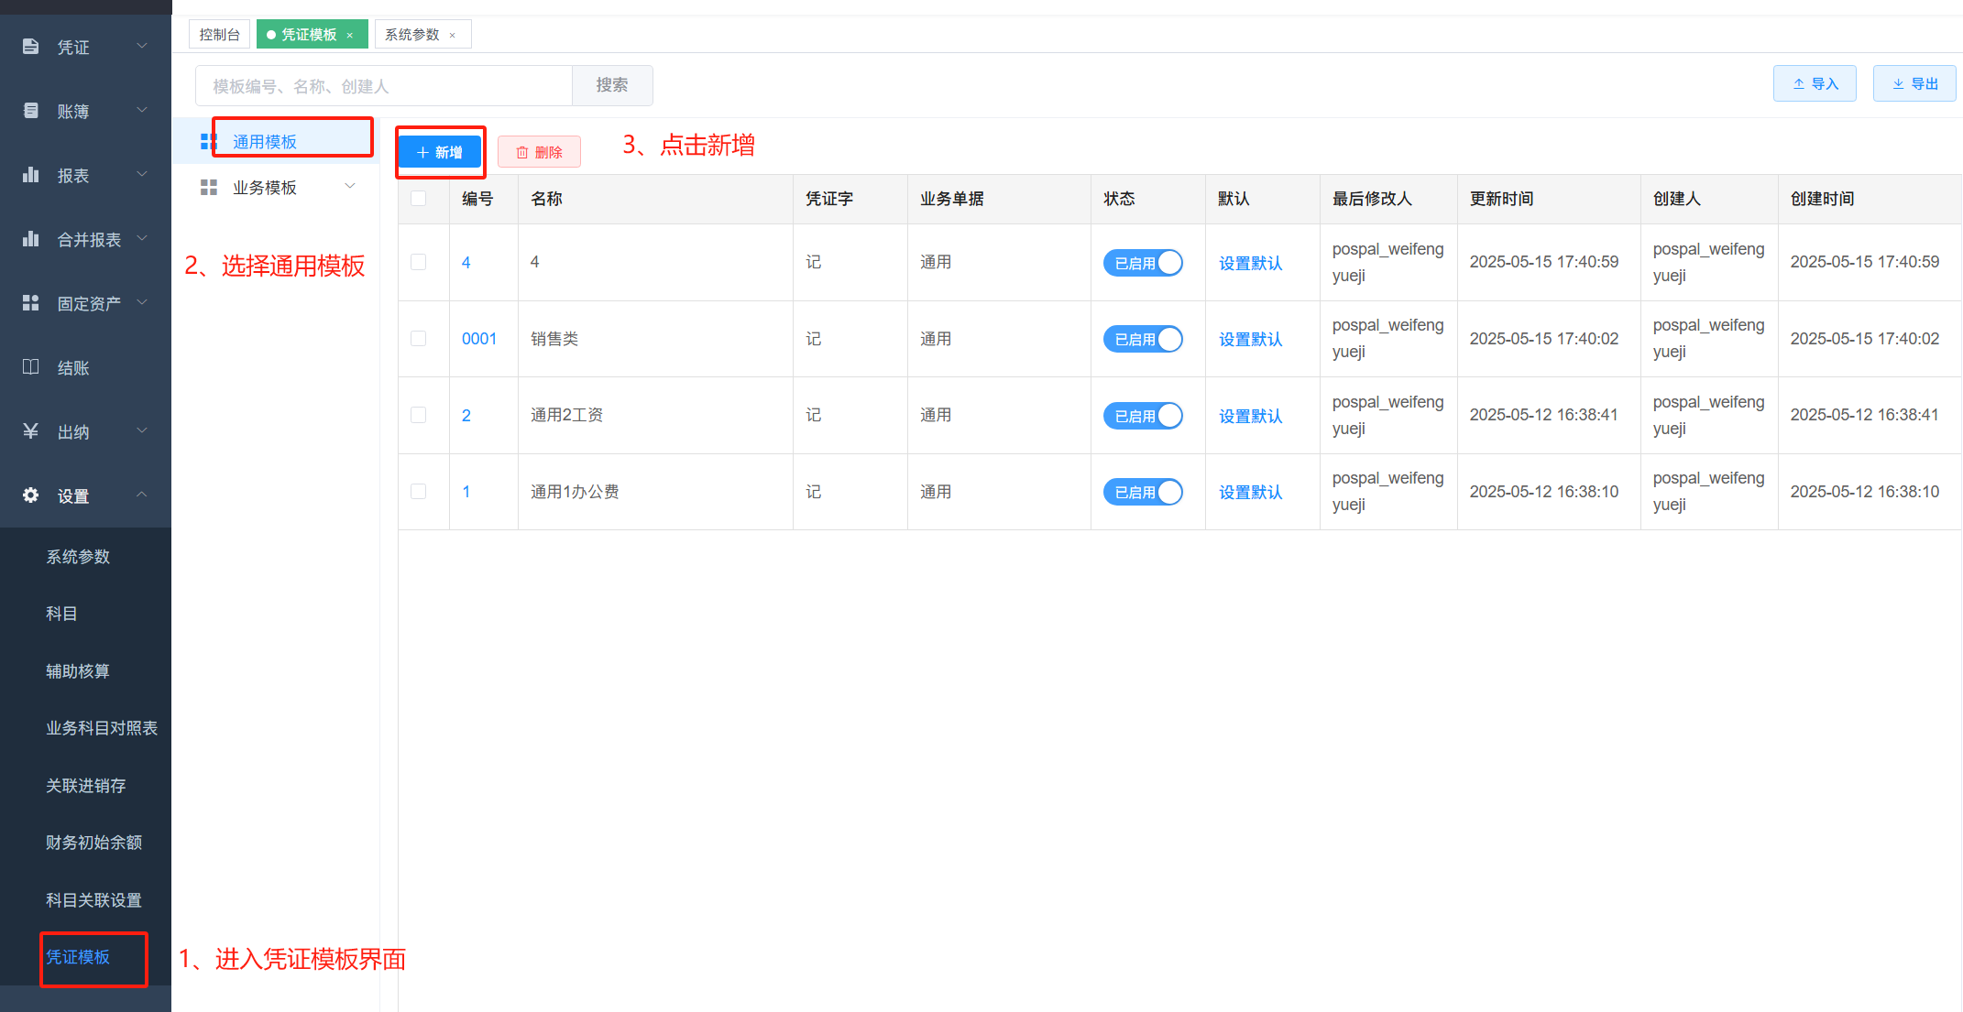Check the 通用2工资 row checkbox
The image size is (1963, 1012).
click(419, 415)
